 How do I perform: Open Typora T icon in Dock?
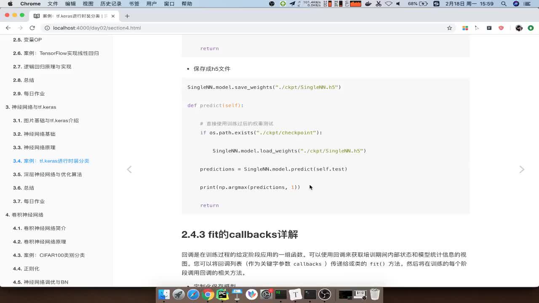295,294
